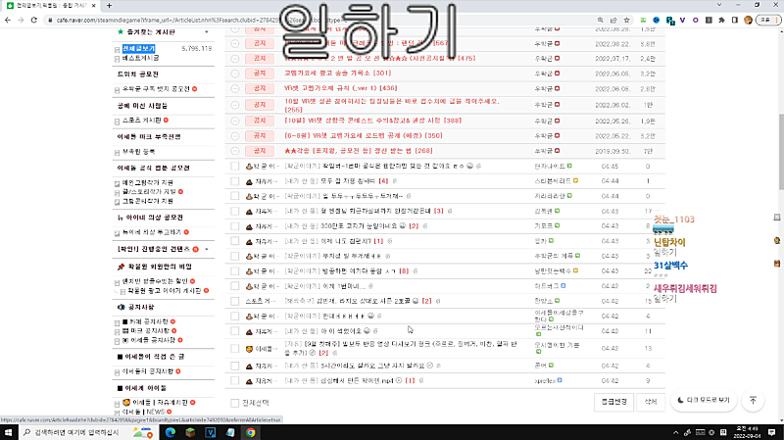Check the box for the post with [8]
This screenshot has width=784, height=440.
coord(234,271)
